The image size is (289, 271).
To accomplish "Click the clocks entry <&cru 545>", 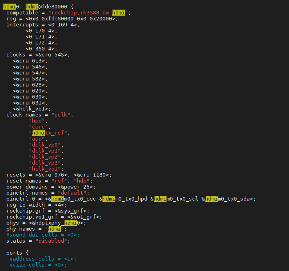I will tap(51, 55).
